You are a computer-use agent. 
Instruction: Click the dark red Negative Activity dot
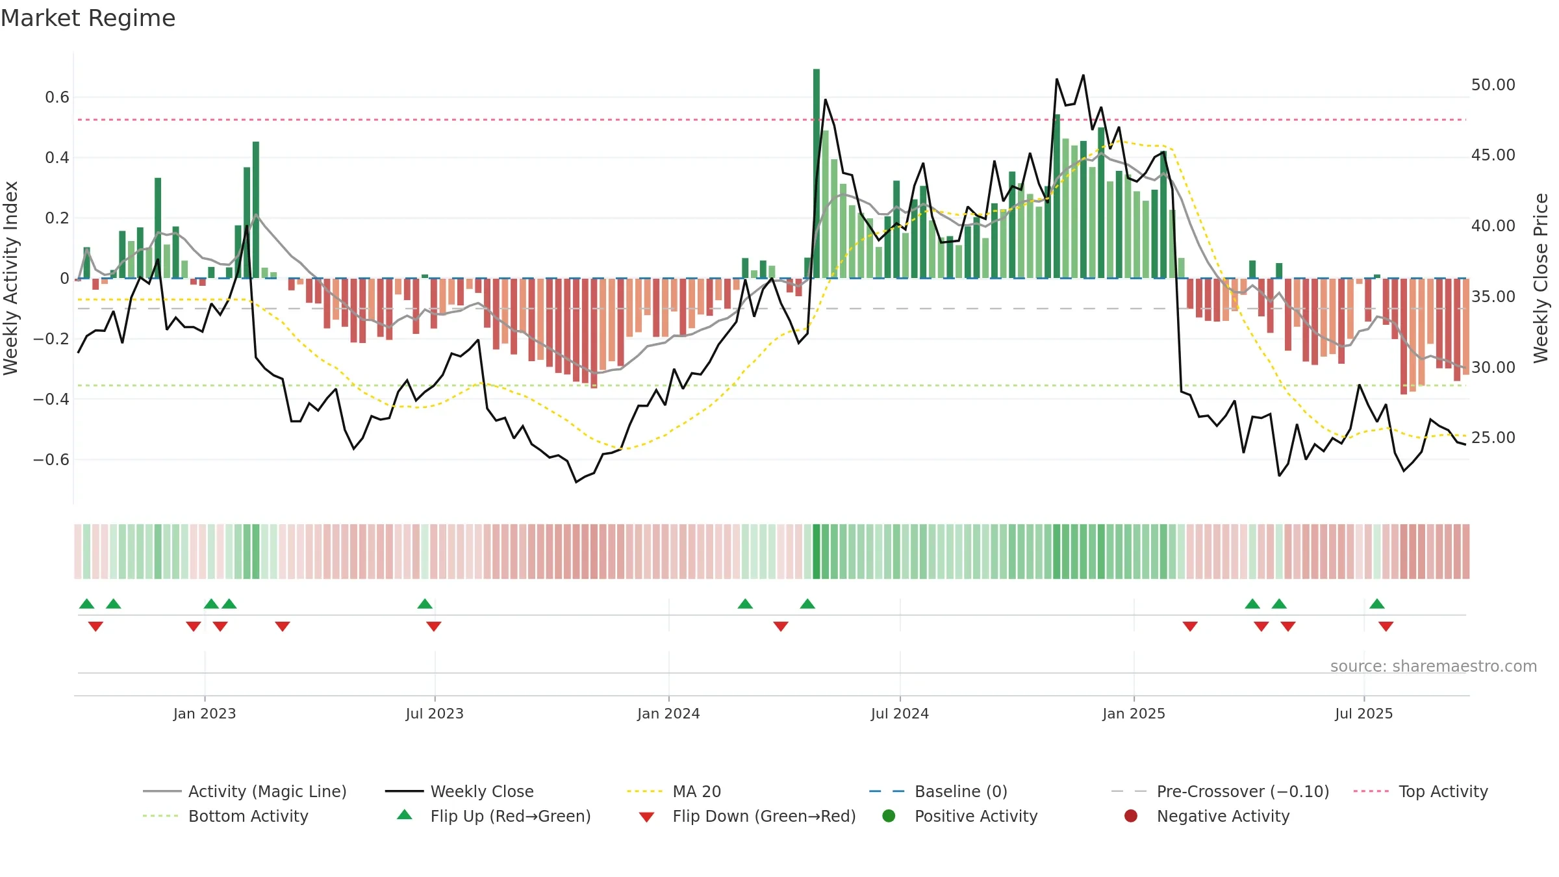point(1131,816)
